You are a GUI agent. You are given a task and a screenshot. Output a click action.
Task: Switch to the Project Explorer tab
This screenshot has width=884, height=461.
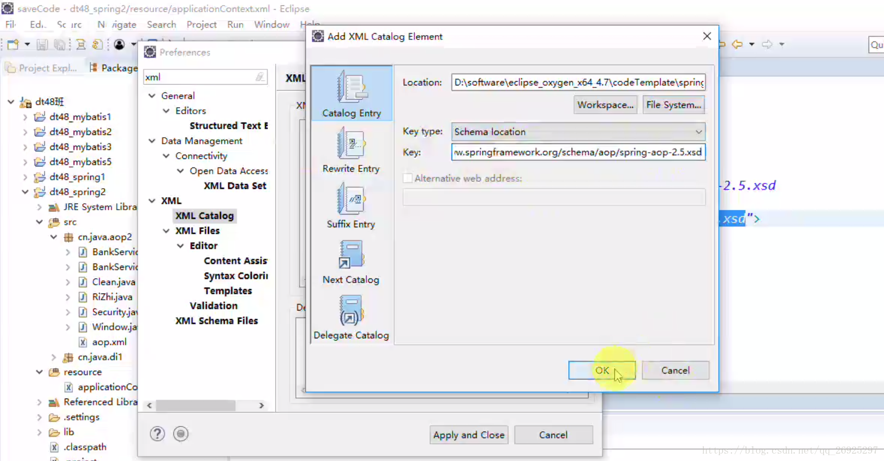click(42, 68)
